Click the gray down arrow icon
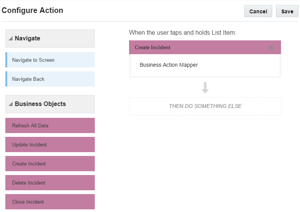Screen dimensions: 300x212 tap(205, 88)
